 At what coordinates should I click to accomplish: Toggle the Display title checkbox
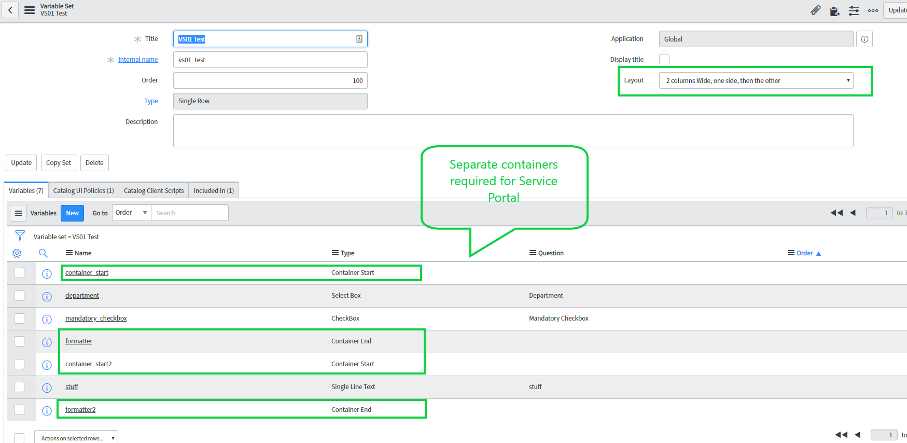pos(664,59)
